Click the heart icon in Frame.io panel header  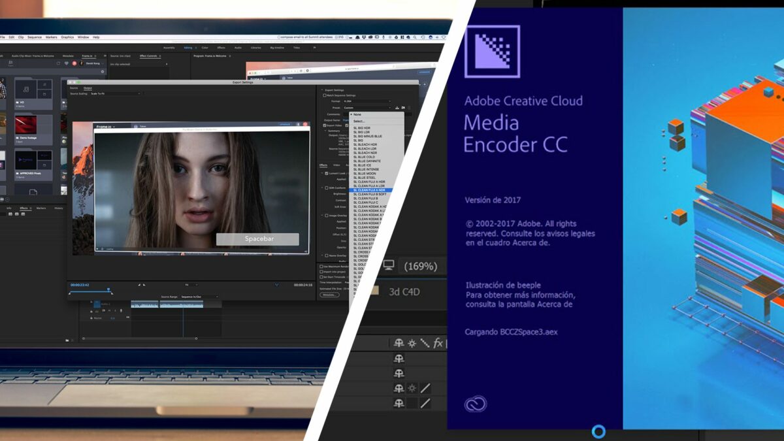66,63
